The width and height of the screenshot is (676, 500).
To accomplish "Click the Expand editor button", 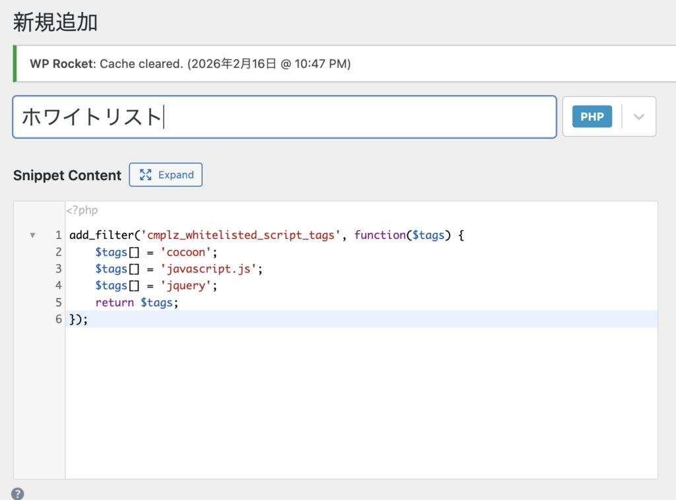I will pos(166,175).
